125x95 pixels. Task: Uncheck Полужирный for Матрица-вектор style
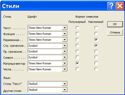[77, 63]
